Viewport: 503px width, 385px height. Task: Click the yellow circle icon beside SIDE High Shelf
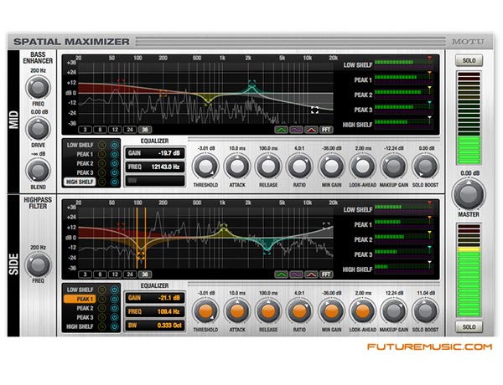click(101, 327)
